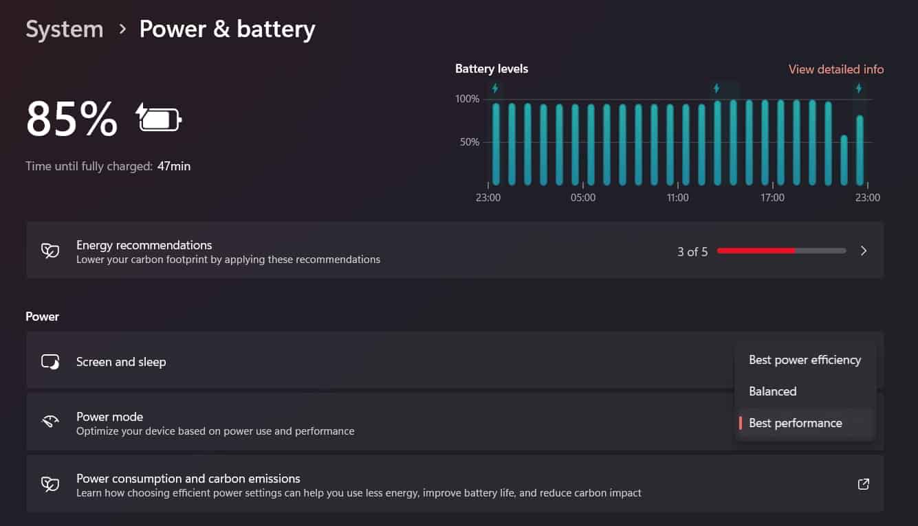Viewport: 918px width, 526px height.
Task: Click the Screen and sleep icon
Action: [x=50, y=362]
